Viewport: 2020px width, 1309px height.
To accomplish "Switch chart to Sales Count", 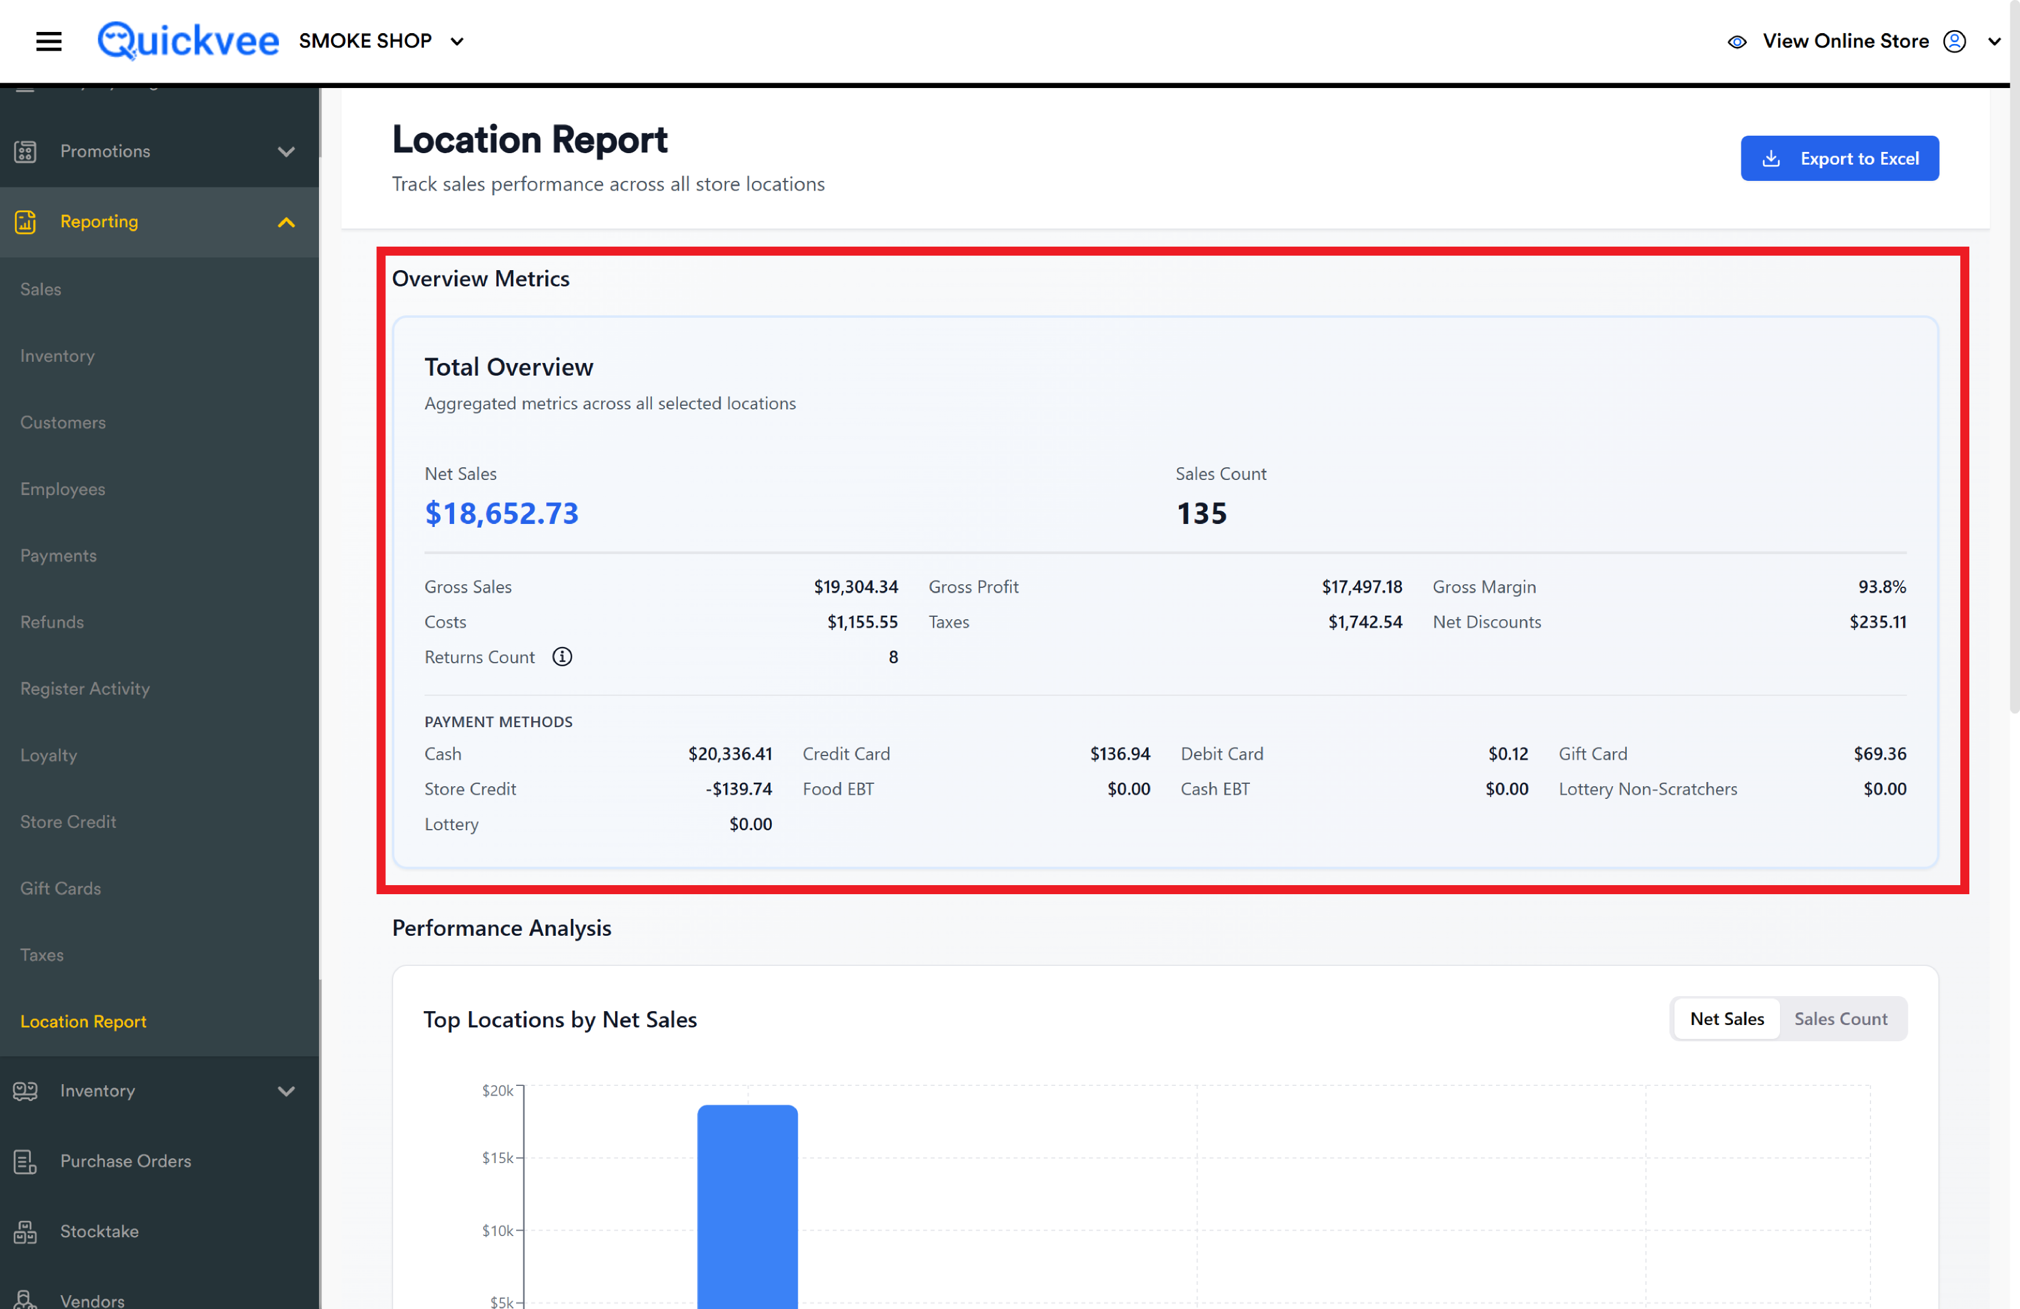I will [x=1840, y=1018].
